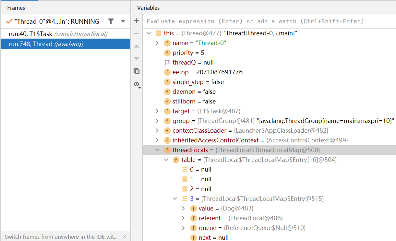The width and height of the screenshot is (396, 241).
Task: Select the daemon = false row
Action: [269, 92]
